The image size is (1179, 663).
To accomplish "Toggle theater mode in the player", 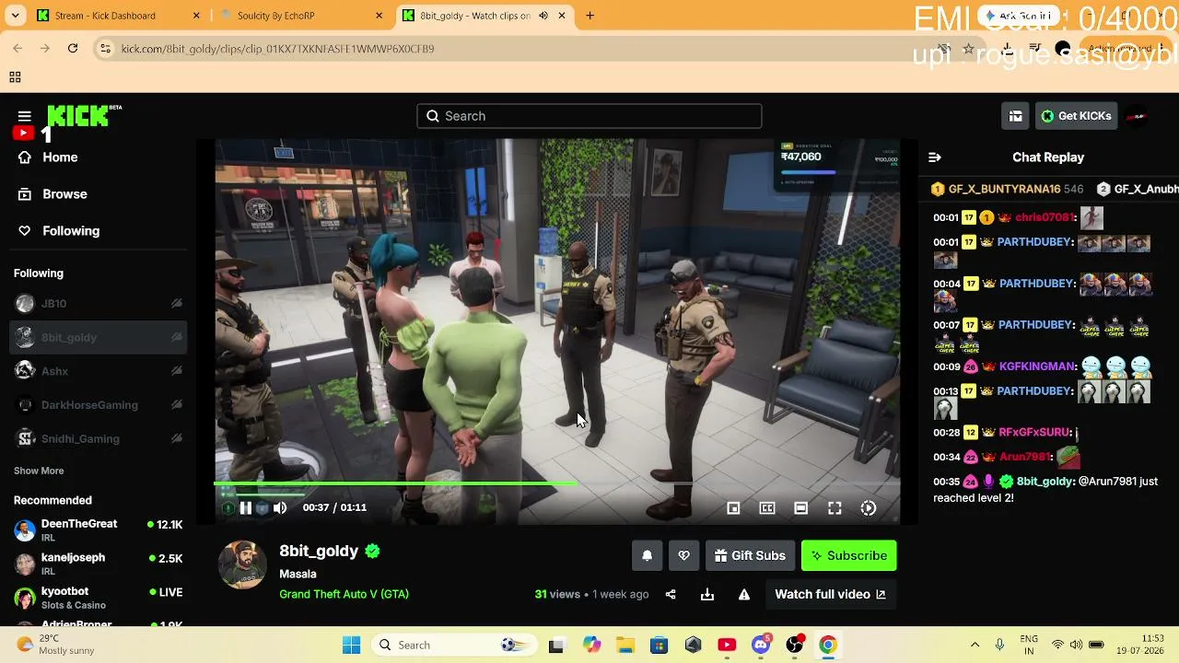I will tap(800, 508).
